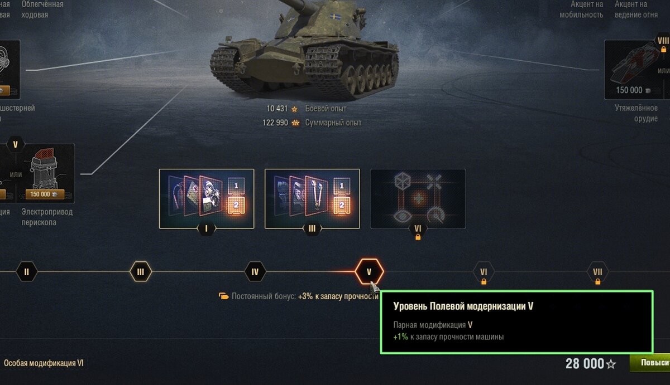Select slot 2 on modification I card
The width and height of the screenshot is (670, 385).
(236, 204)
